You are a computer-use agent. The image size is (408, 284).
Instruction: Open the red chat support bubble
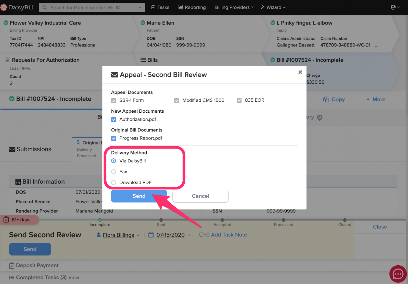(x=398, y=274)
